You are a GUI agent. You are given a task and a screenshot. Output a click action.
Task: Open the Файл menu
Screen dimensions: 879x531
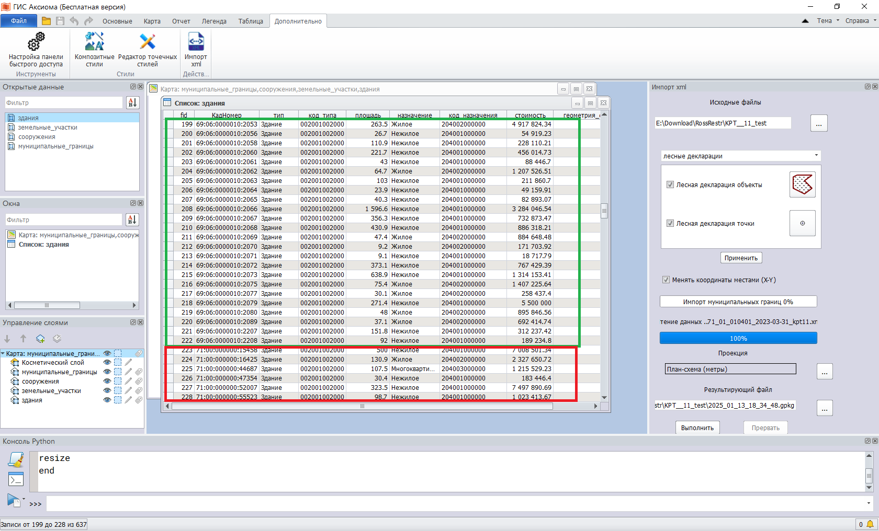click(x=19, y=21)
